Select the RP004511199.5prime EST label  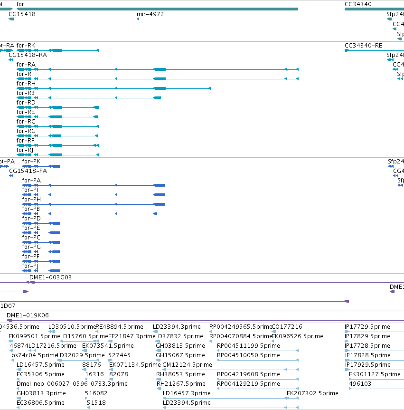click(248, 346)
